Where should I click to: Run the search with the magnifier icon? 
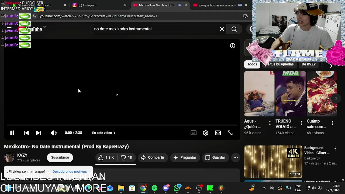[x=234, y=29]
